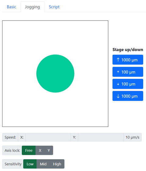Set axis lock to Free
This screenshot has height=171, width=146.
29,151
